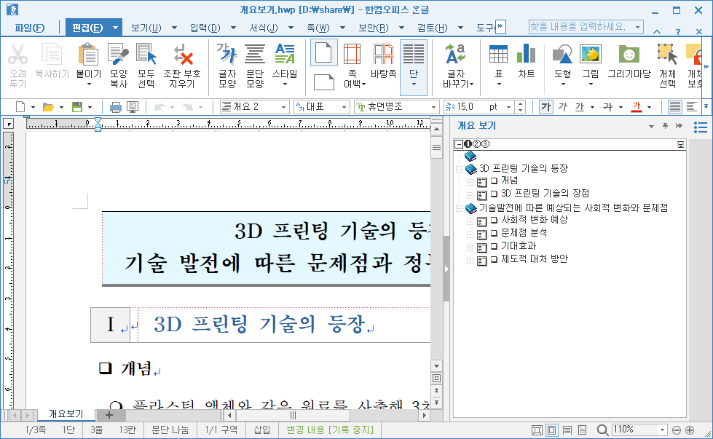Click the new document icon
Screen dimensions: 713x439
[20, 107]
